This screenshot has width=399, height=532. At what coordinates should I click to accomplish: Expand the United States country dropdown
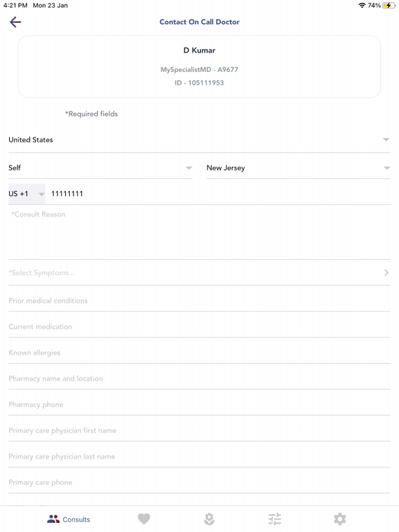[199, 140]
